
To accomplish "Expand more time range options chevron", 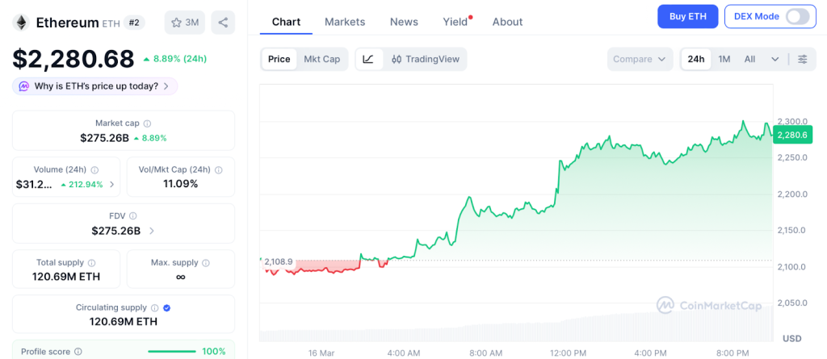I will [775, 59].
